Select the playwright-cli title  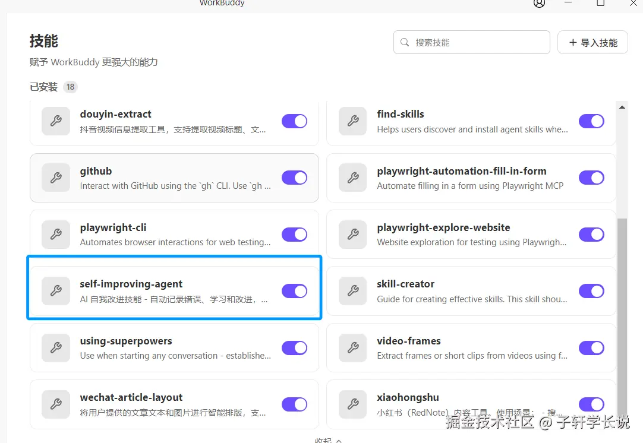click(113, 227)
